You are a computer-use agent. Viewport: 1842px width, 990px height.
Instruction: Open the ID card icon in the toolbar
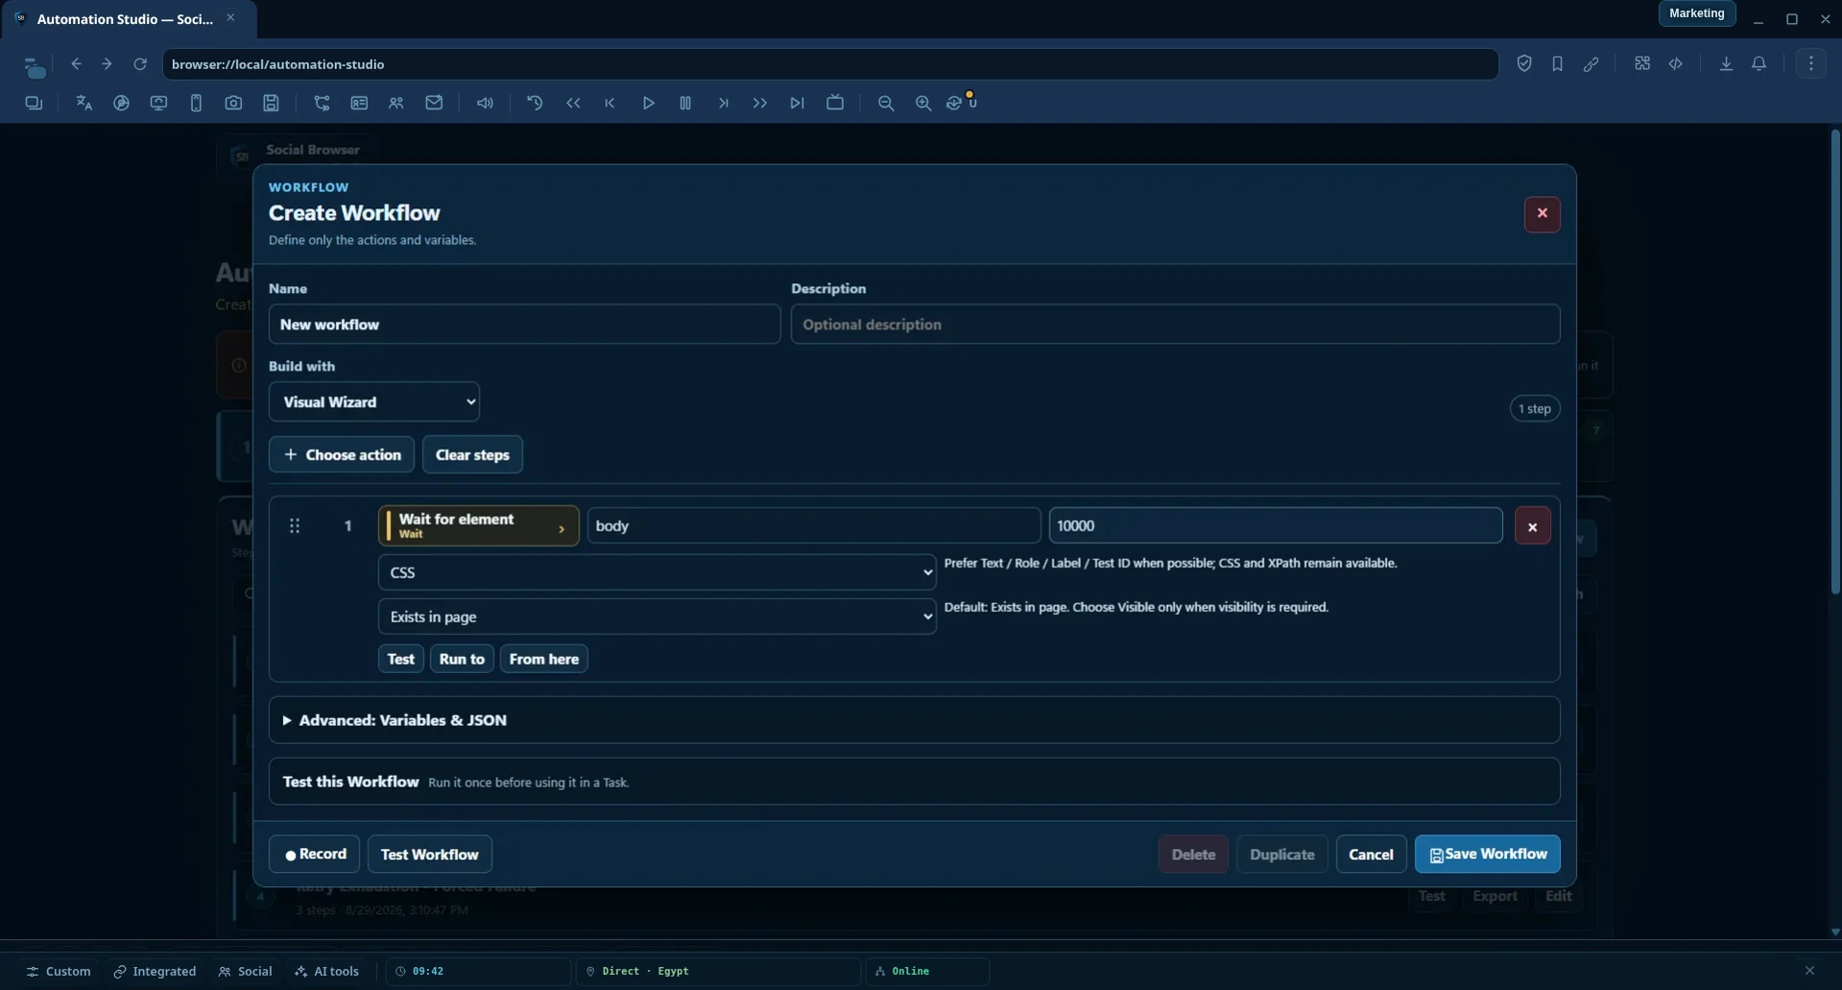click(x=359, y=103)
